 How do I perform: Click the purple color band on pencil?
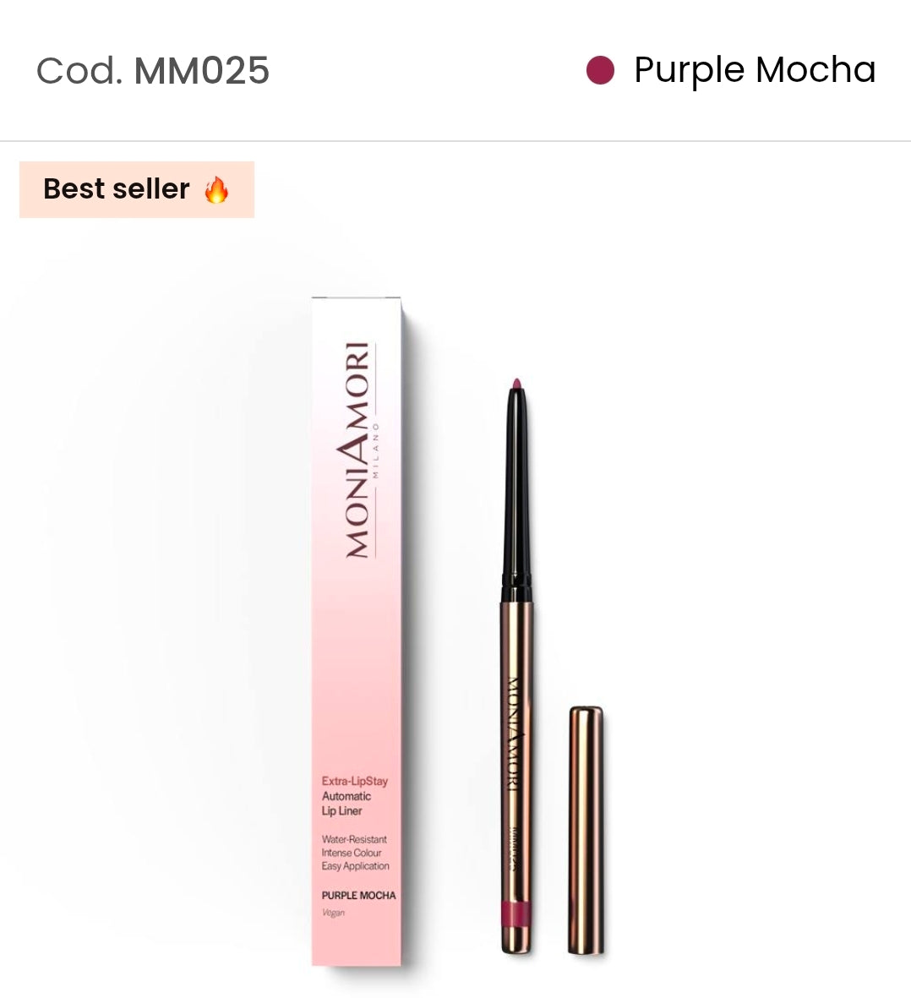coord(516,913)
